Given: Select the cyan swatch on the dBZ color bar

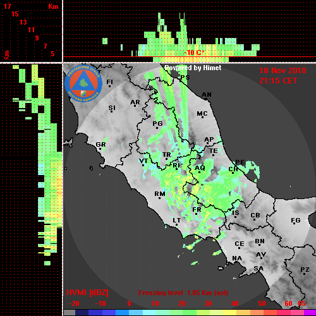Looking at the screenshot, I should click(149, 313).
